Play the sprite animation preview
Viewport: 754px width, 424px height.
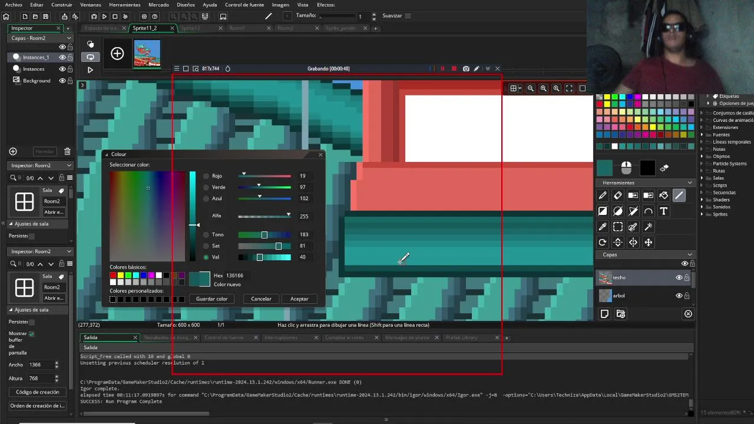(x=90, y=69)
